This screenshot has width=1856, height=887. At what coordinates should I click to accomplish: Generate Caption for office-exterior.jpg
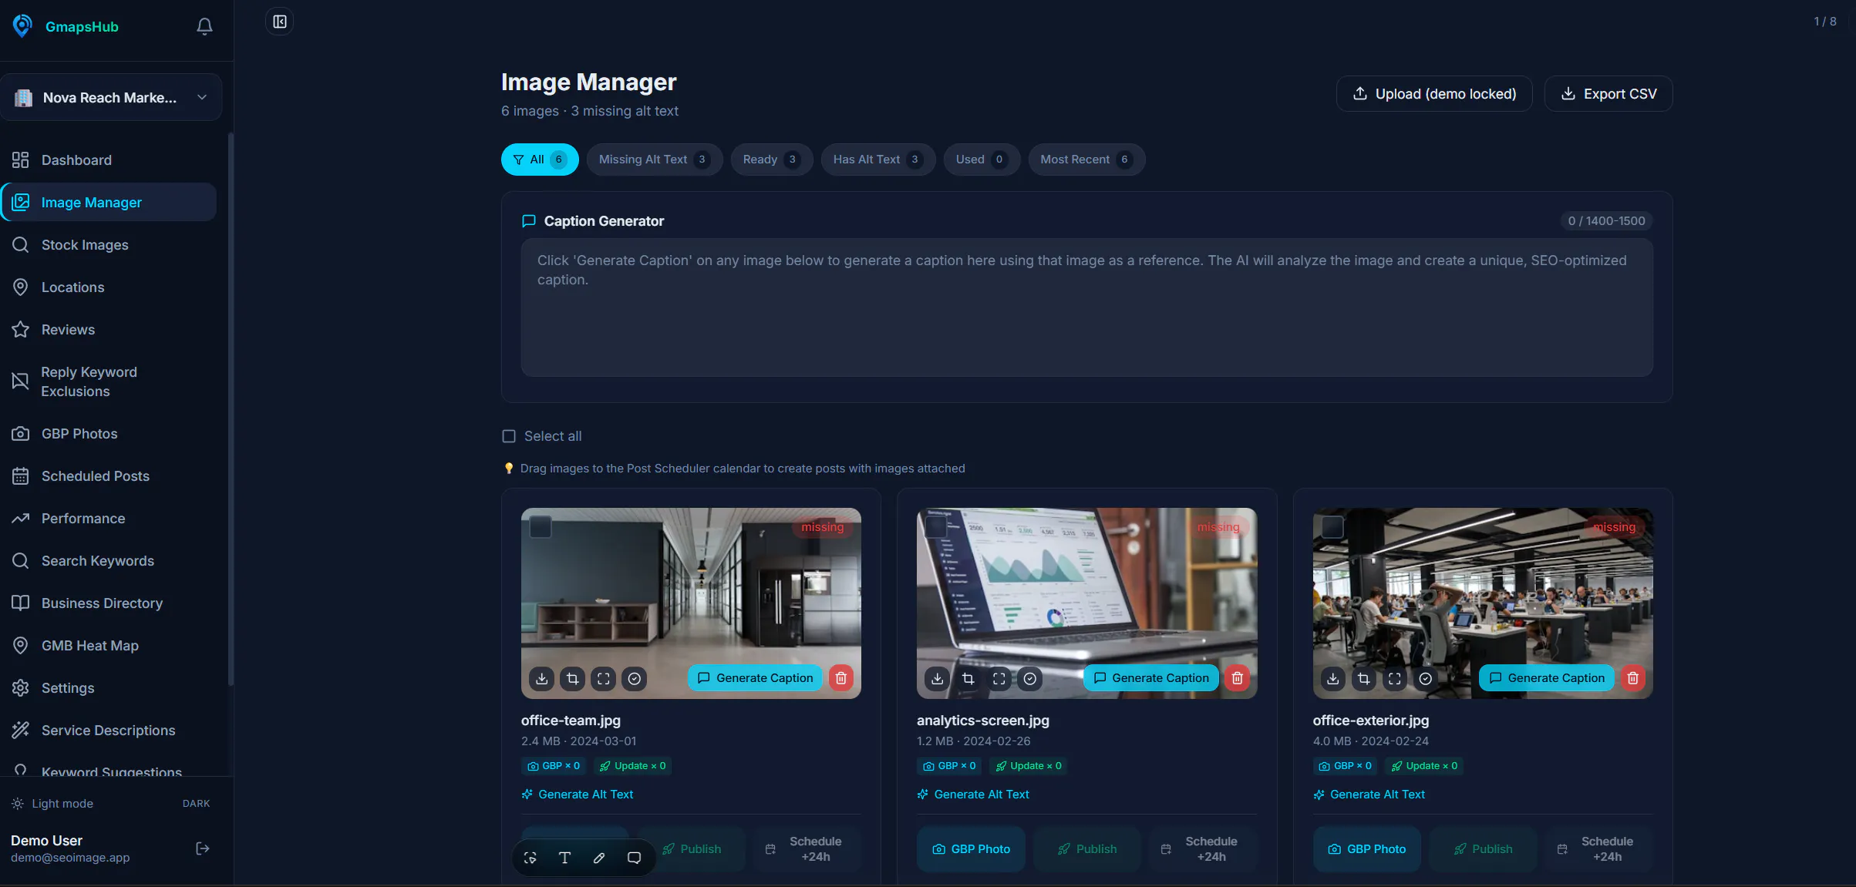(x=1547, y=678)
